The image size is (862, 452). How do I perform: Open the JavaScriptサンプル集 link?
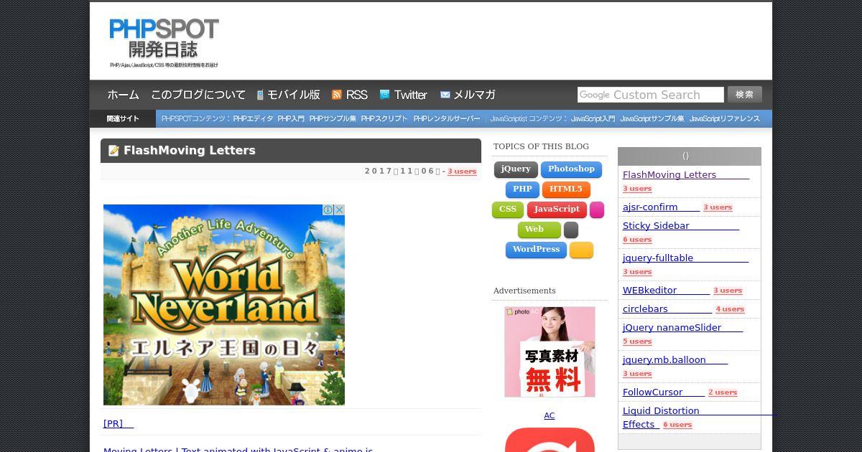[652, 119]
